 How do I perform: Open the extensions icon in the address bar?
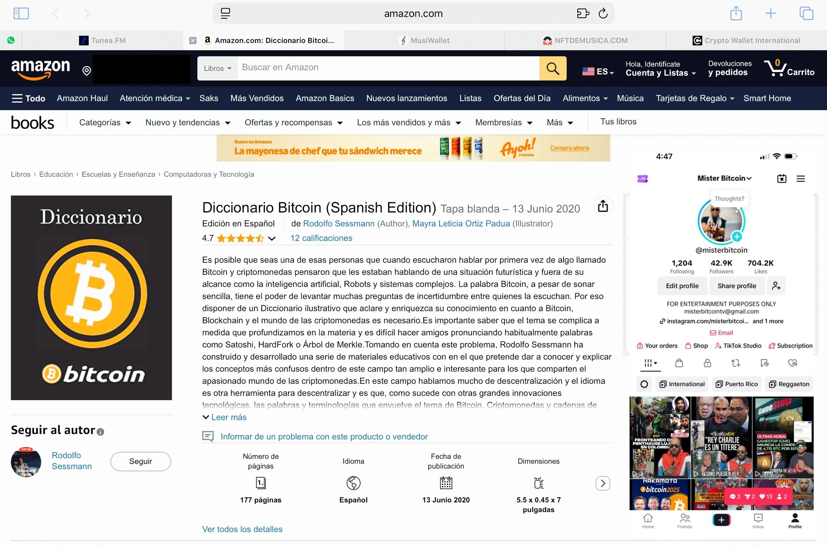coord(582,14)
